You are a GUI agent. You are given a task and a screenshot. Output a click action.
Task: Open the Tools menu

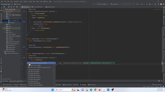(38, 2)
